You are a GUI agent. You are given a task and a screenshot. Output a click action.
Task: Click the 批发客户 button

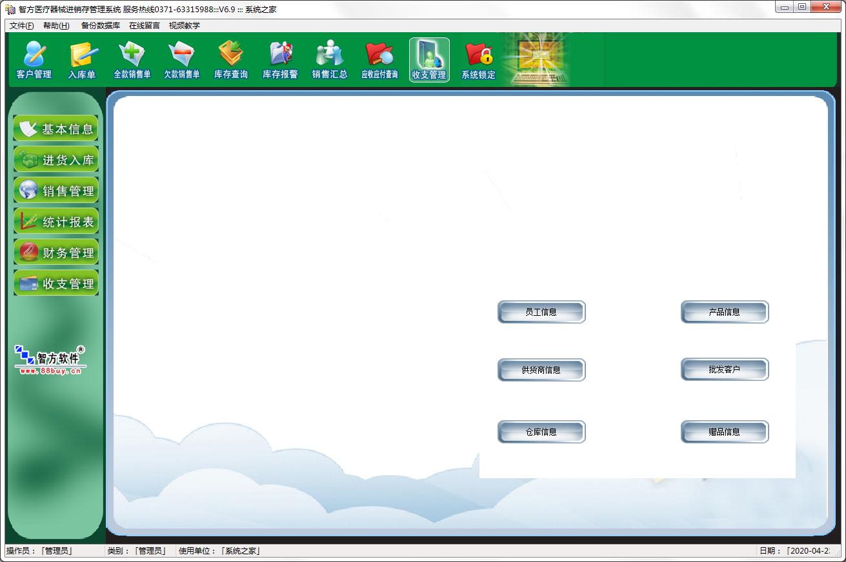pos(725,370)
